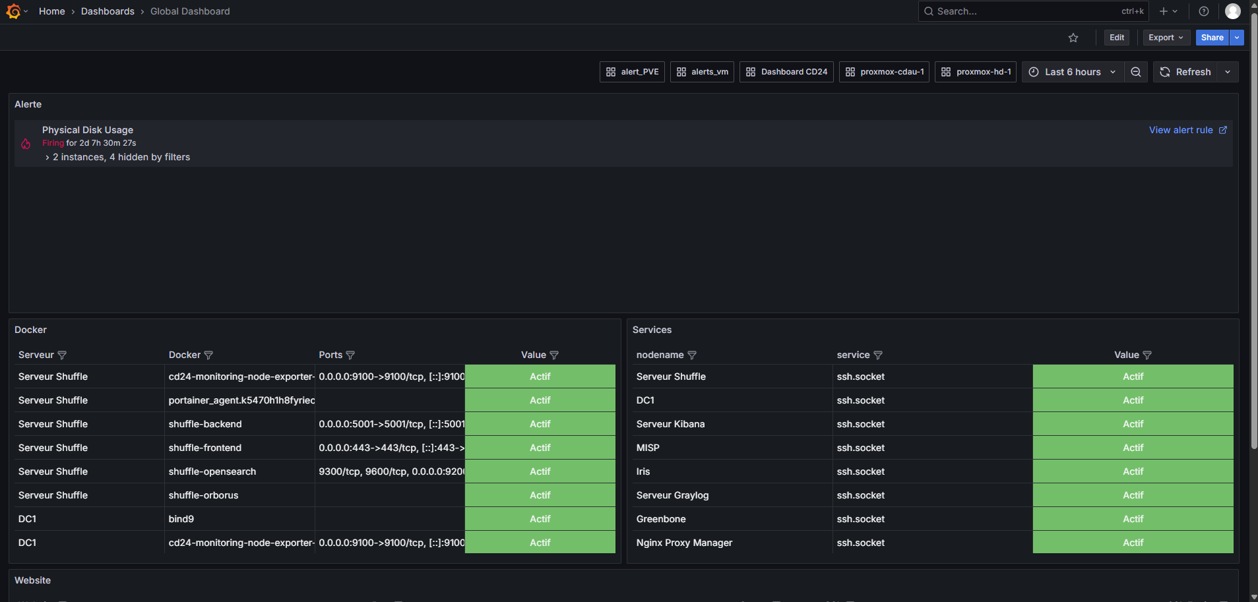
Task: Click Physical Disk Usage alert name
Action: click(x=88, y=130)
